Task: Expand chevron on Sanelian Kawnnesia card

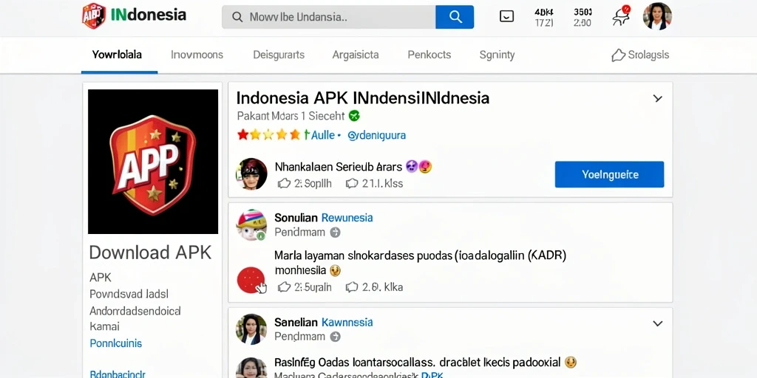Action: 657,323
